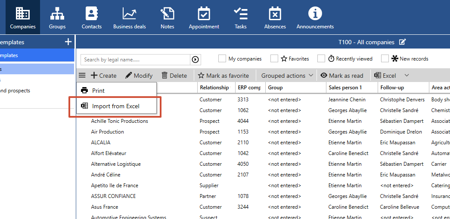Edit the T100 All companies view title
The width and height of the screenshot is (450, 219).
pos(402,42)
